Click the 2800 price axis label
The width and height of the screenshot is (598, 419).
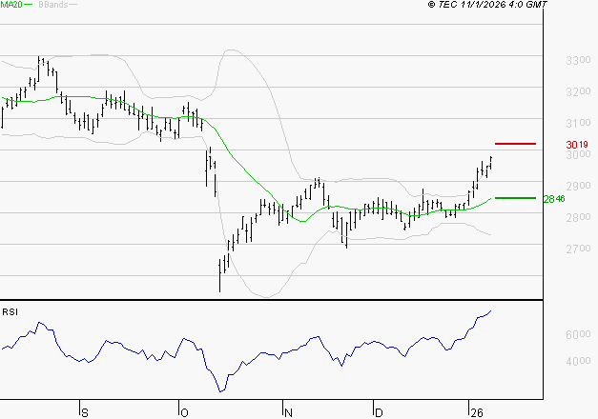point(578,217)
